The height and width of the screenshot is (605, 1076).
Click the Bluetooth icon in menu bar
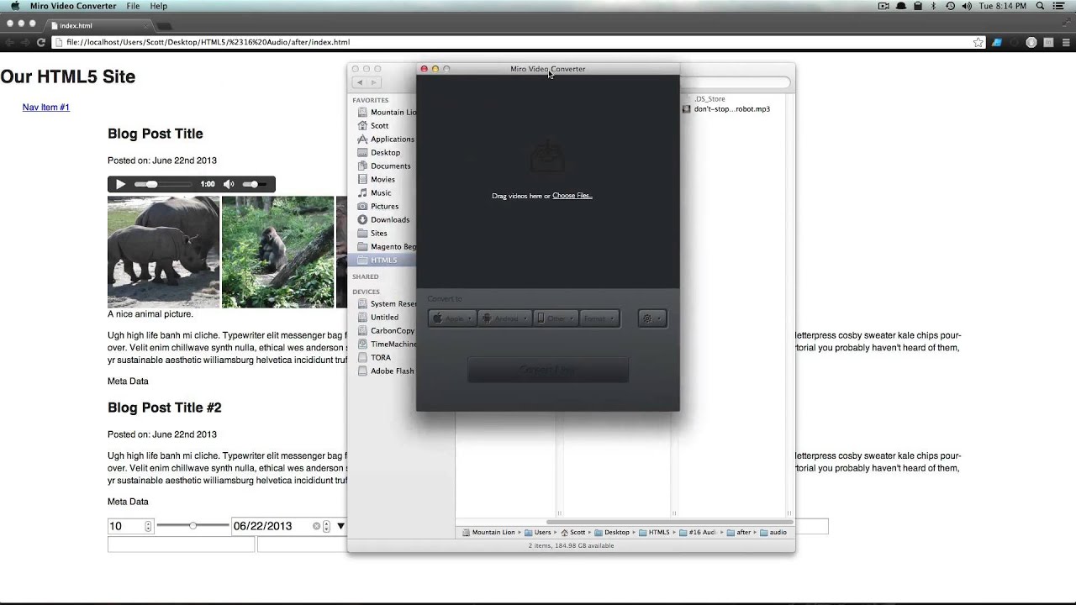[x=934, y=6]
